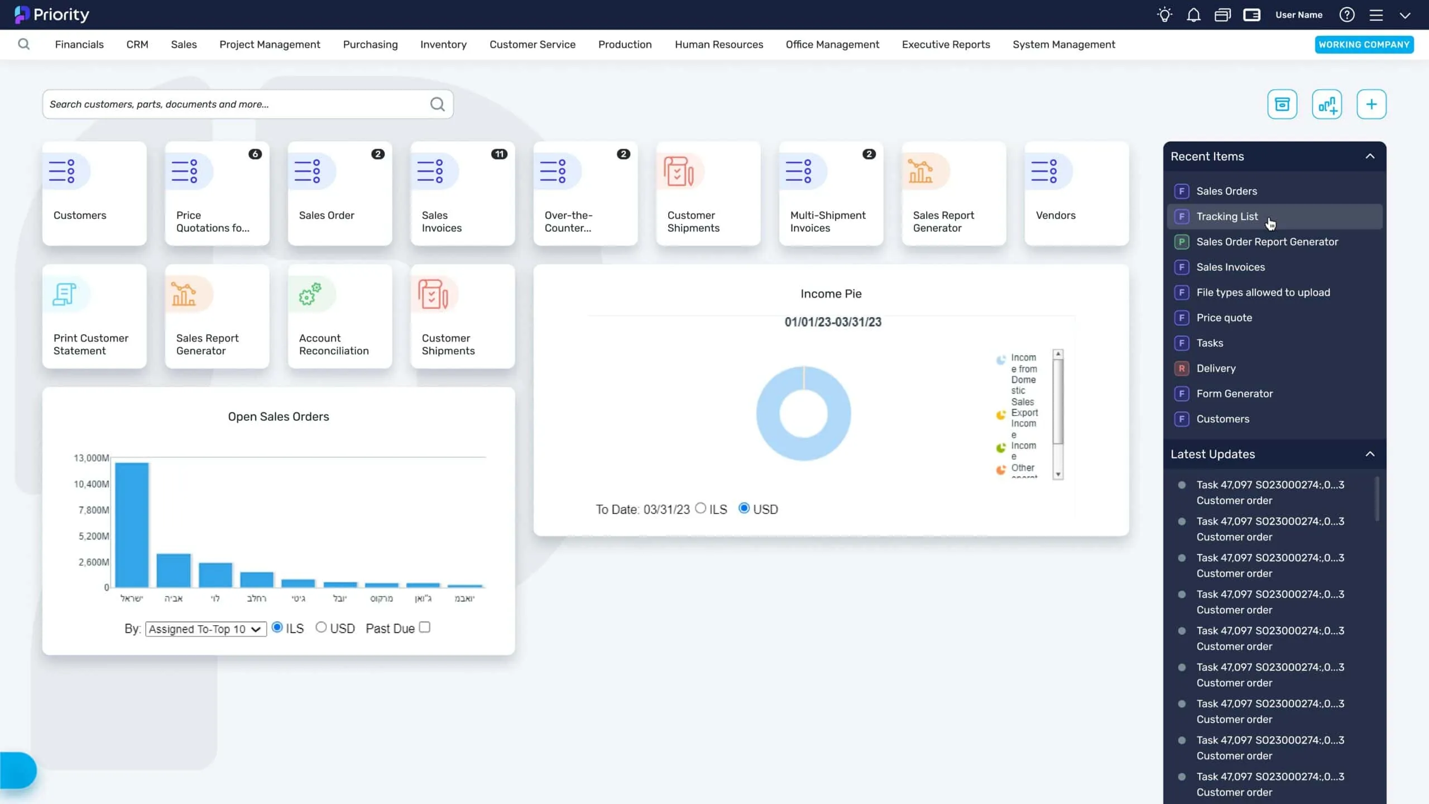Collapse the Latest Updates panel

[1369, 454]
